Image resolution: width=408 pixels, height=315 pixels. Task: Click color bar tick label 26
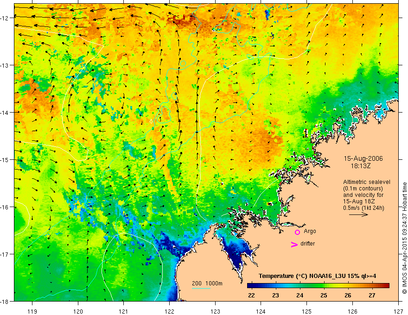click(x=348, y=295)
